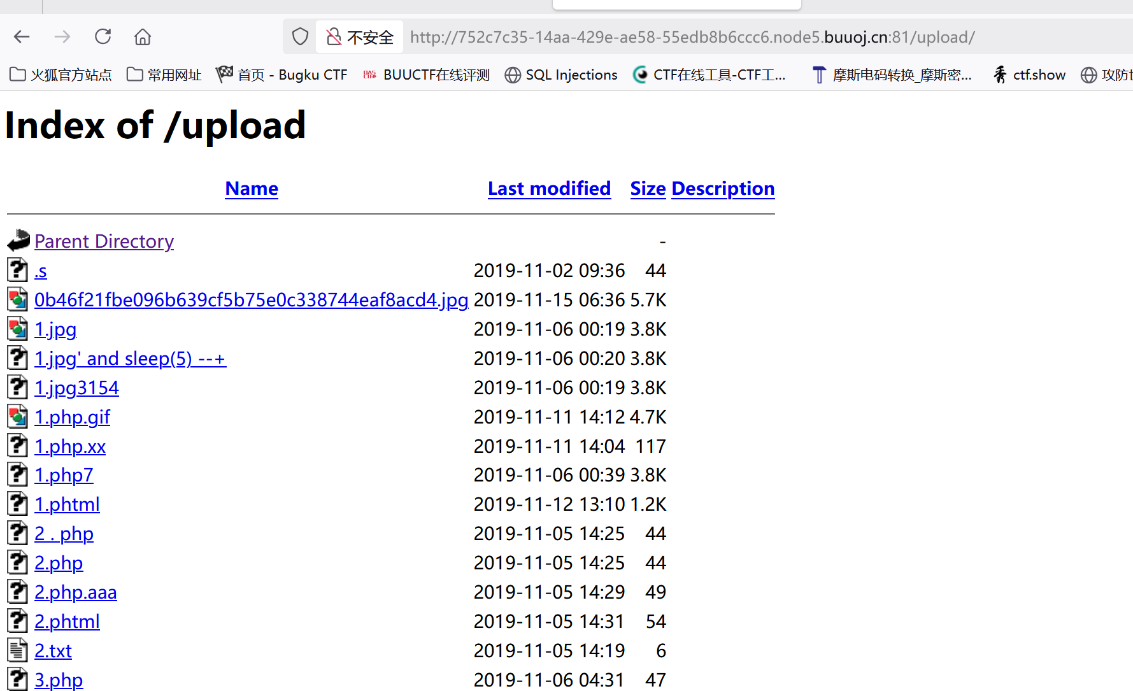Viewport: 1133px width, 691px height.
Task: Sort listing by Last modified column
Action: pyautogui.click(x=549, y=189)
